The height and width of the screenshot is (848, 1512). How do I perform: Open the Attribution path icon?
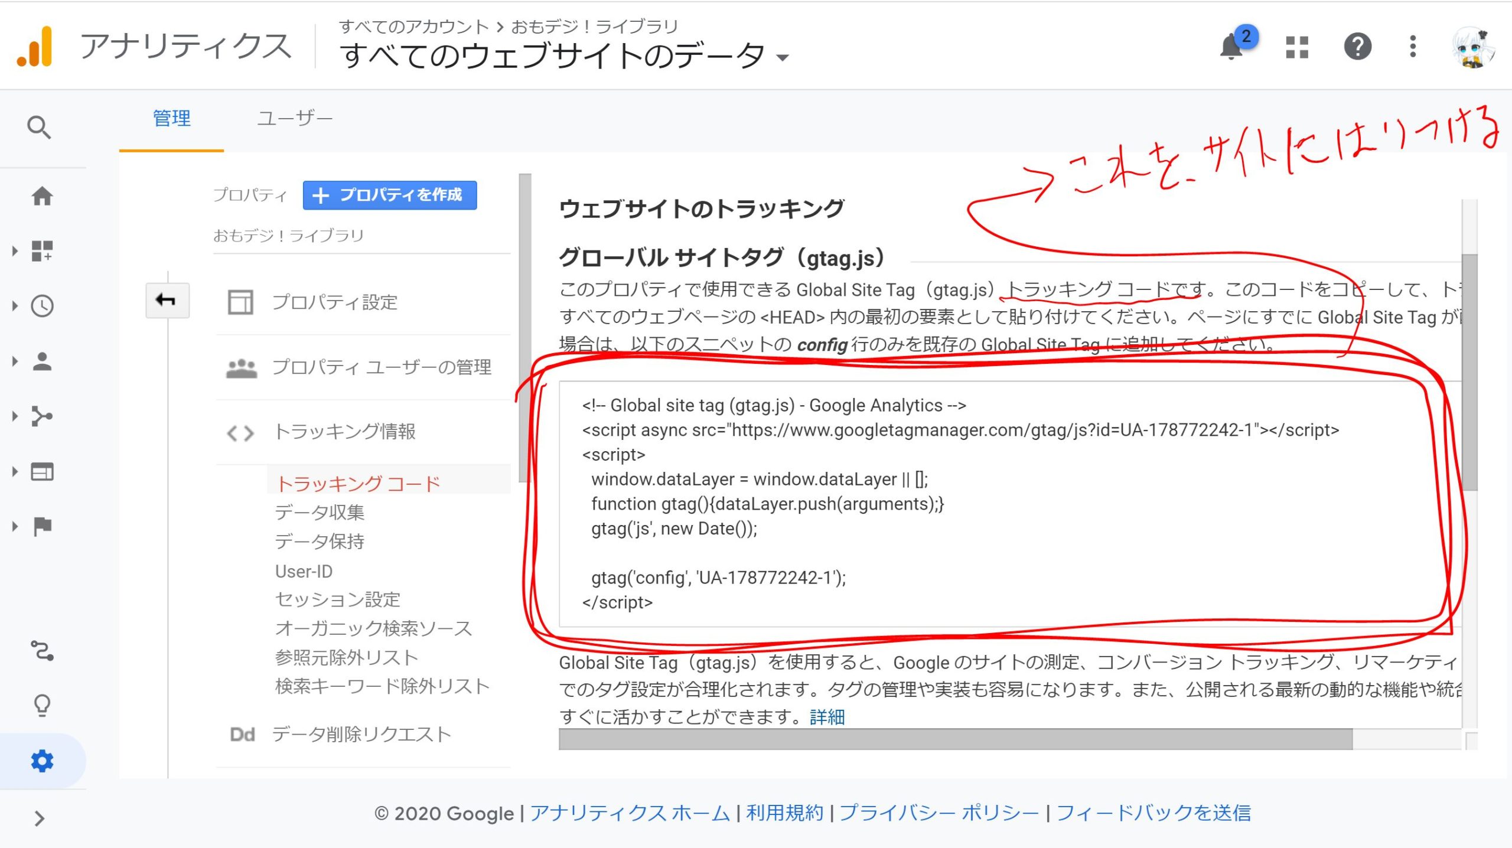click(42, 651)
